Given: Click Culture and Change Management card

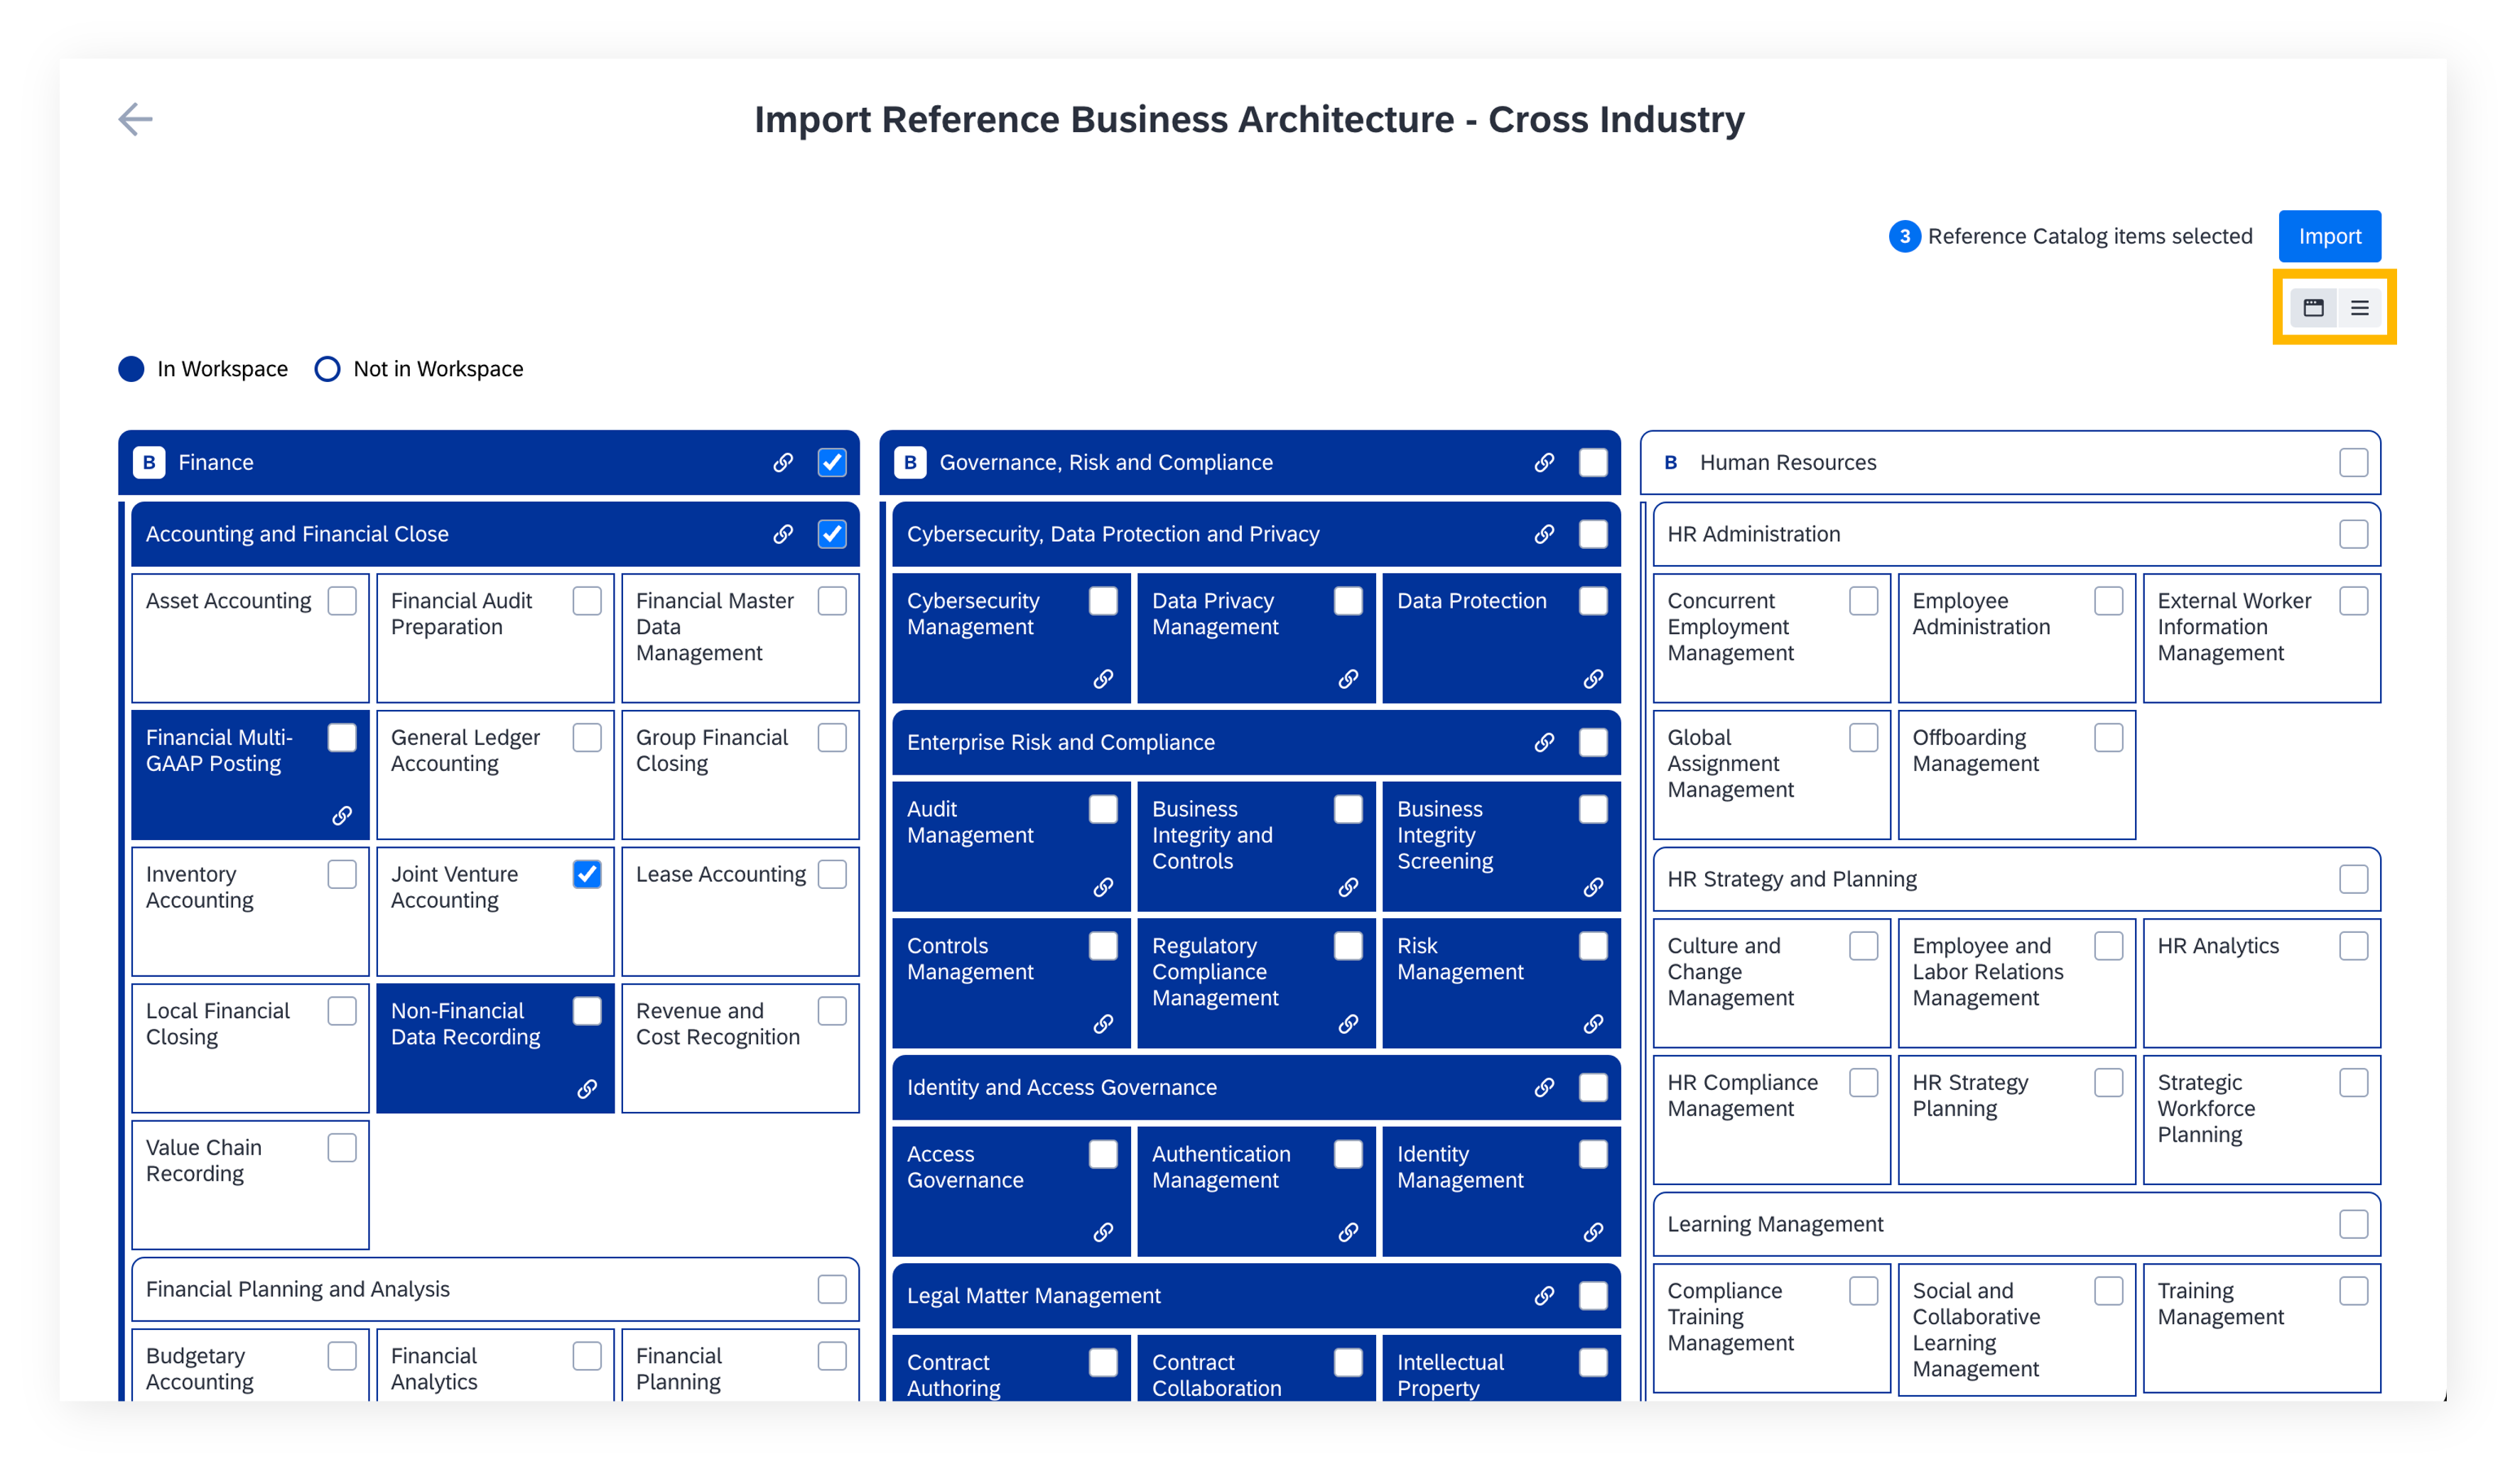Looking at the screenshot, I should click(1771, 983).
